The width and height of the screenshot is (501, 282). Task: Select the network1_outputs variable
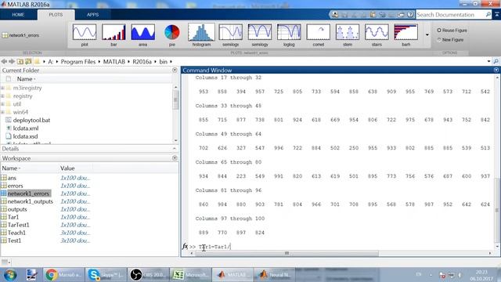pyautogui.click(x=30, y=201)
